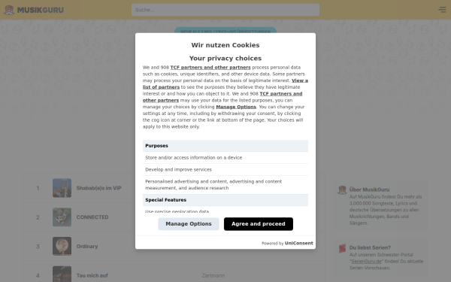Viewport: 451px width, 282px height.
Task: Open Shabab(e)s im VIP cover thumbnail
Action: point(62,188)
